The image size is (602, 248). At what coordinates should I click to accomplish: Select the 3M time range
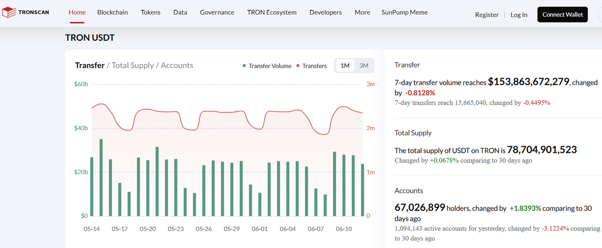[x=364, y=66]
